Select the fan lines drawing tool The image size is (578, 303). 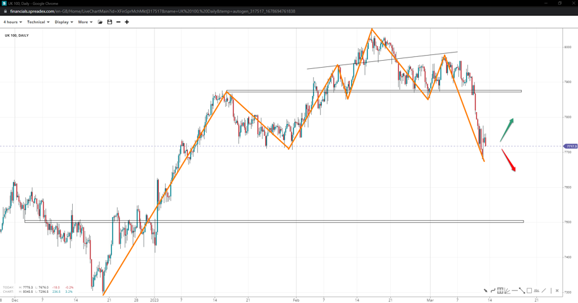(x=507, y=291)
